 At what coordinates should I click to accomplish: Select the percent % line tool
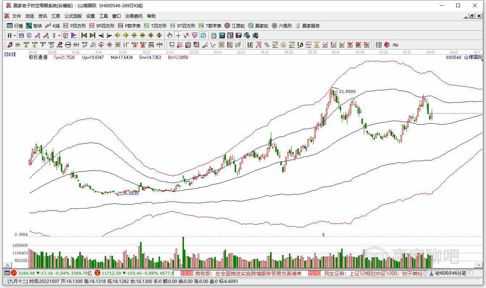(267, 45)
